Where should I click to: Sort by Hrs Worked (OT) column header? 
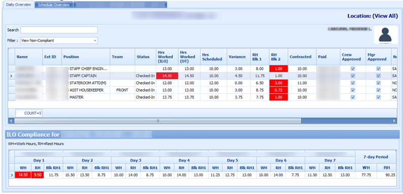[x=189, y=57]
